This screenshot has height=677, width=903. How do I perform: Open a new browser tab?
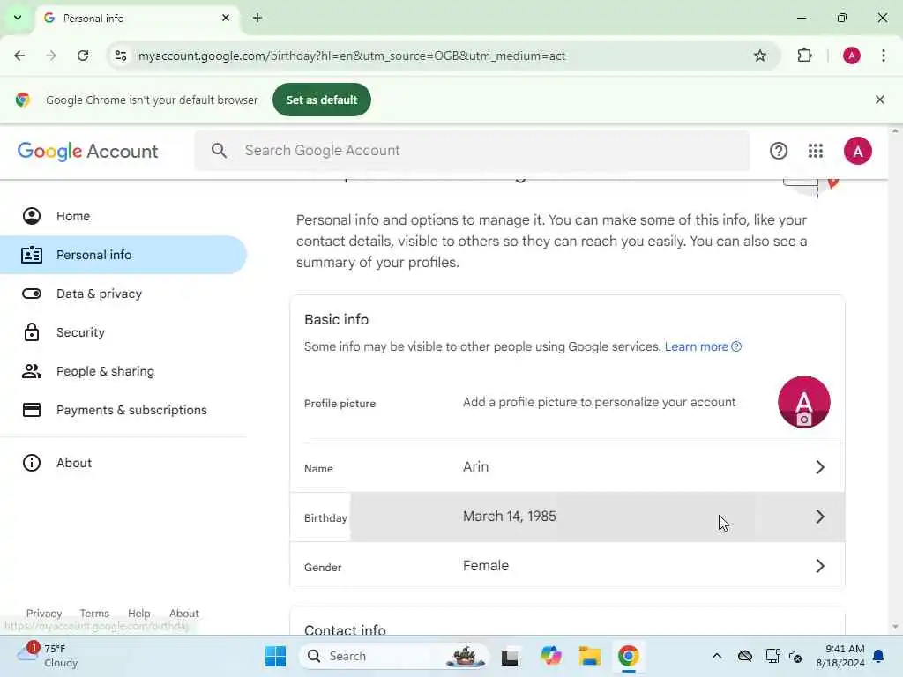pyautogui.click(x=257, y=18)
